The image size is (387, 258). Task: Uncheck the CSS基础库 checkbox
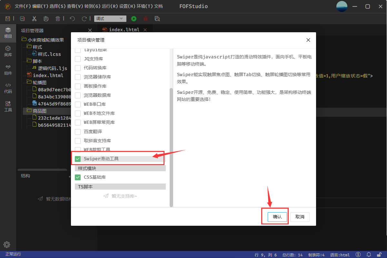(78, 177)
